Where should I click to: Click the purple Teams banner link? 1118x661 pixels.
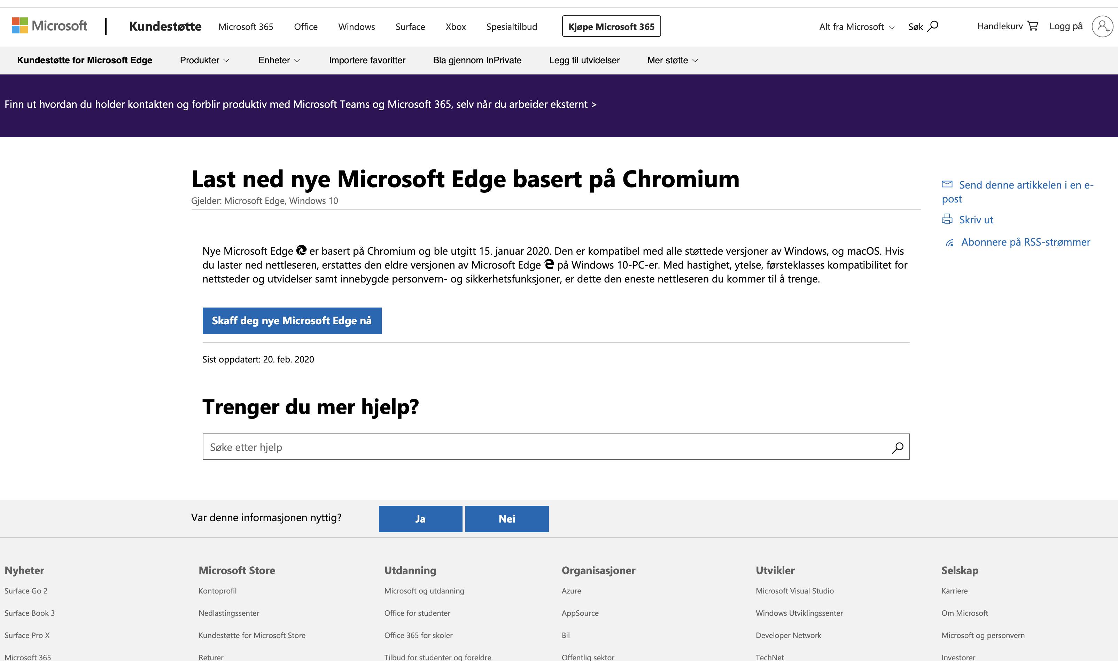pos(301,104)
